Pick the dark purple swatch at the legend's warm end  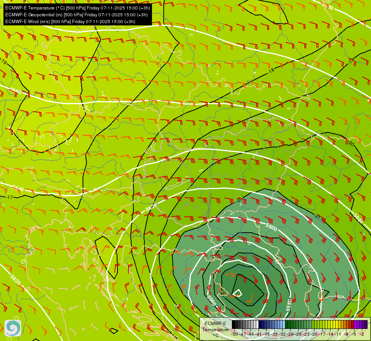[366, 324]
